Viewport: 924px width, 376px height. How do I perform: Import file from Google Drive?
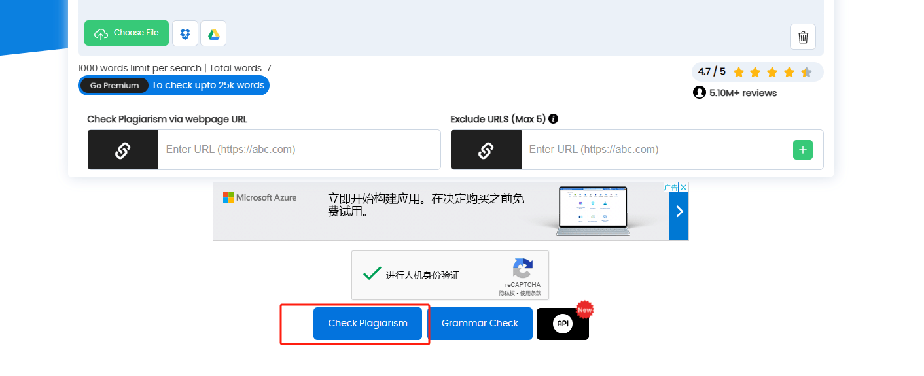click(213, 33)
